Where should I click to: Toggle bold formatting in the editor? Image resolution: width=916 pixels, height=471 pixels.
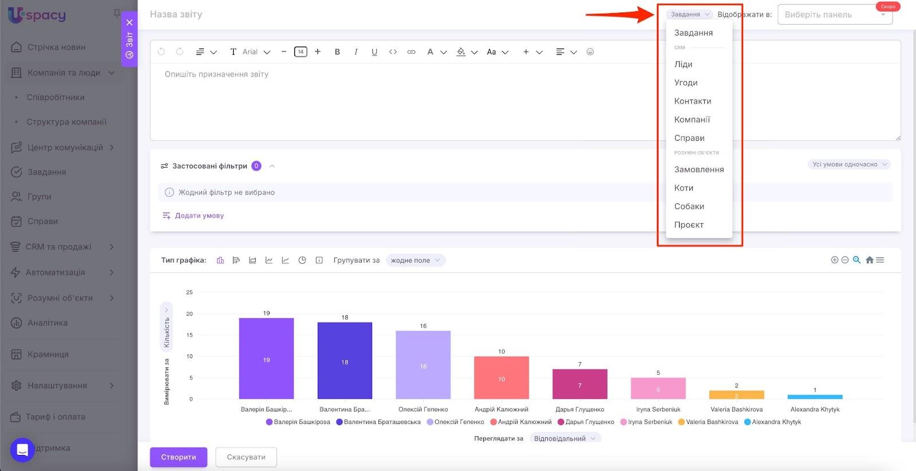tap(337, 52)
